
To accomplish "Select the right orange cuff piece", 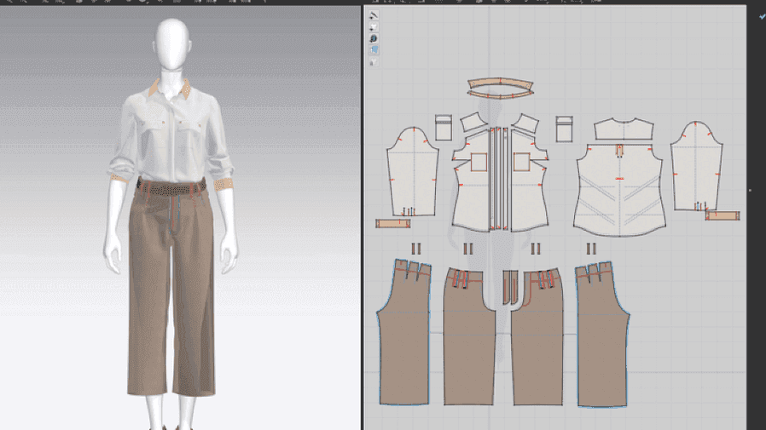I will coord(722,215).
